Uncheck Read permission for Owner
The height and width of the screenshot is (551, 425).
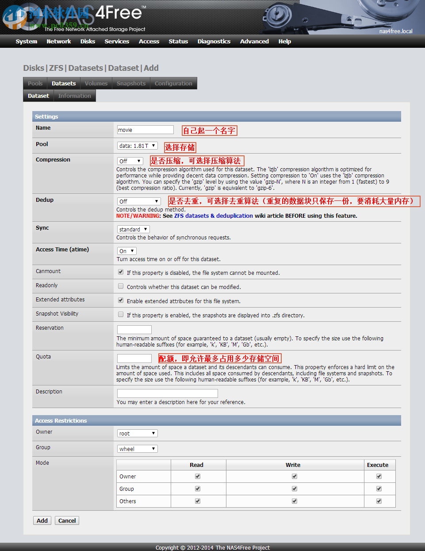coord(197,476)
